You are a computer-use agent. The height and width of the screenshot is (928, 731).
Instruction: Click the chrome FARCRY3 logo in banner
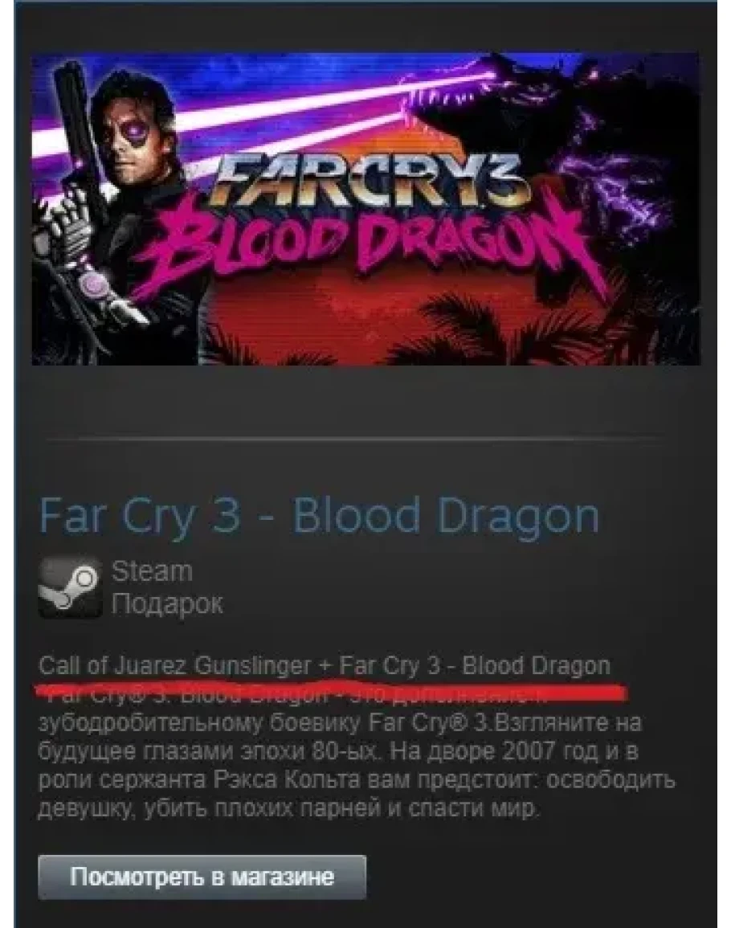click(x=367, y=179)
